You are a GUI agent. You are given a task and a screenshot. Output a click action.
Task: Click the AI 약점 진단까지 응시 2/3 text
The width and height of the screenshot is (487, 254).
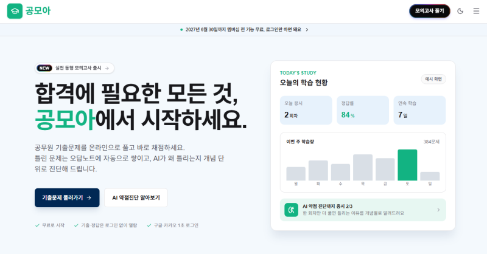tap(328, 206)
